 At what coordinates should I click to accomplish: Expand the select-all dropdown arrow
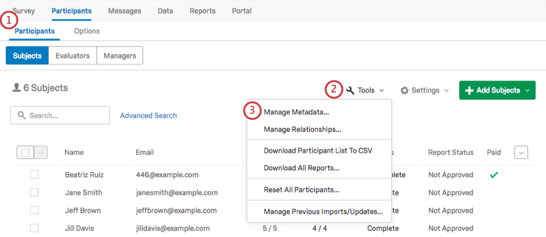pyautogui.click(x=40, y=152)
